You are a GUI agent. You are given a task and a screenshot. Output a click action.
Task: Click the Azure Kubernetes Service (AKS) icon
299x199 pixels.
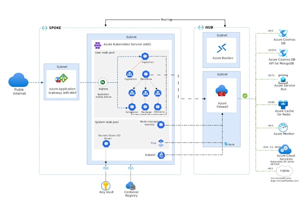point(98,45)
